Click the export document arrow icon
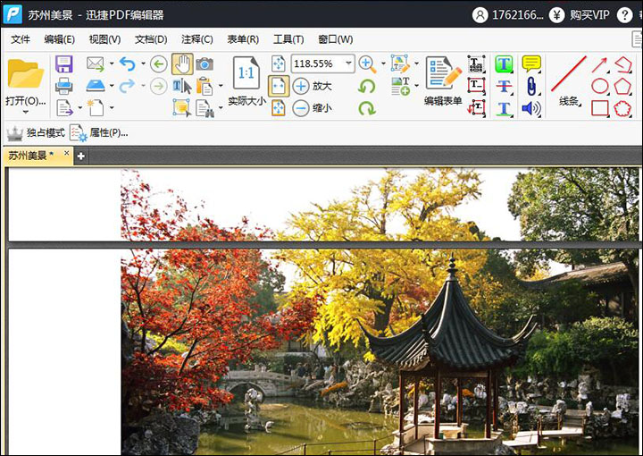Image resolution: width=643 pixels, height=456 pixels. click(x=64, y=108)
